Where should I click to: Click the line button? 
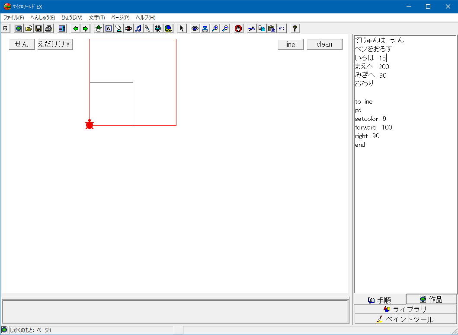(290, 44)
